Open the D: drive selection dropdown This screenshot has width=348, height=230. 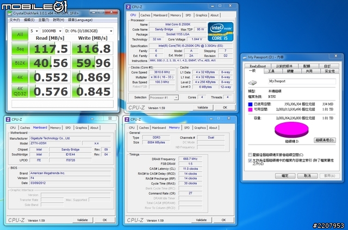point(89,31)
